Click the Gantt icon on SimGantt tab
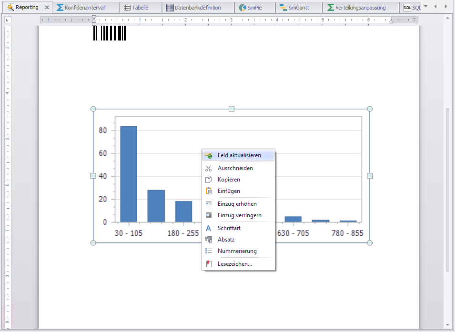455x332 pixels. [283, 8]
